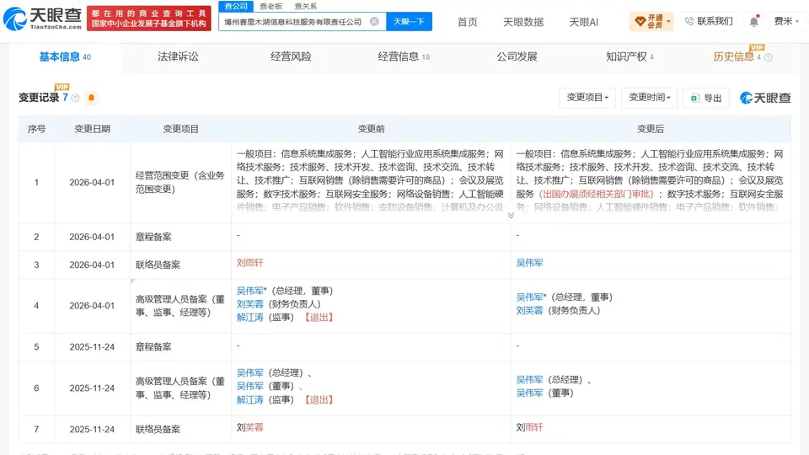Image resolution: width=809 pixels, height=455 pixels.
Task: Switch to the 法律诉讼 tab
Action: point(178,56)
